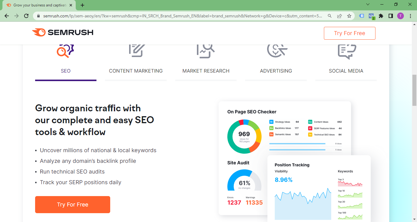Viewport: 417px width, 222px height.
Task: Click the code extension with badge 2
Action: pos(371,16)
